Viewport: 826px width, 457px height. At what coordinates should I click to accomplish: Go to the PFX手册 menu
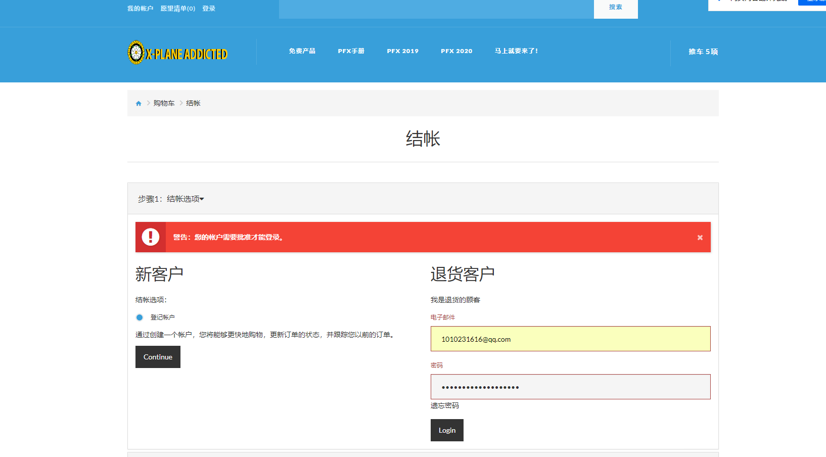pyautogui.click(x=351, y=51)
